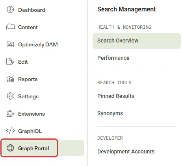Open the Synonyms search tool
182x166 pixels.
pyautogui.click(x=110, y=113)
